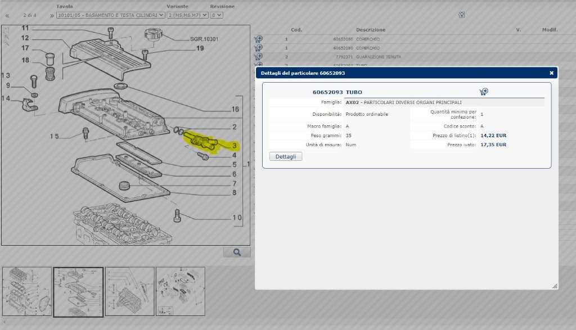576x330 pixels.
Task: Select the fourth diagram thumbnail
Action: coord(180,291)
